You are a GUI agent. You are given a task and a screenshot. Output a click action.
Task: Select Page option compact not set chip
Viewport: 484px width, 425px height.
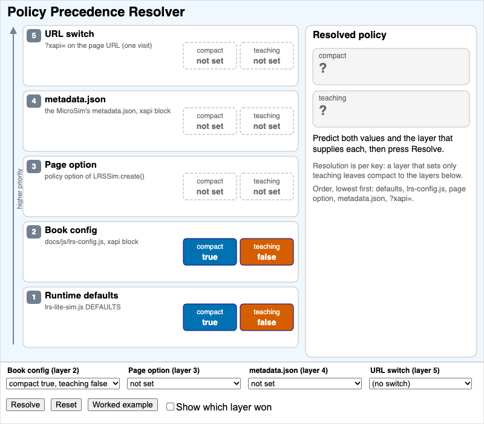(210, 186)
